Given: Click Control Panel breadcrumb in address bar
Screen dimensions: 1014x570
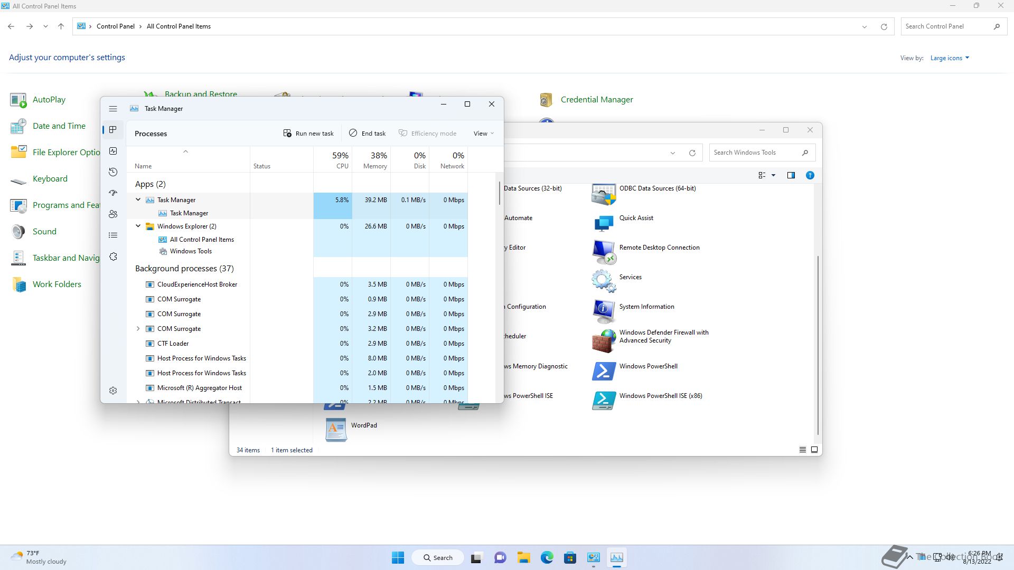Looking at the screenshot, I should [x=116, y=26].
